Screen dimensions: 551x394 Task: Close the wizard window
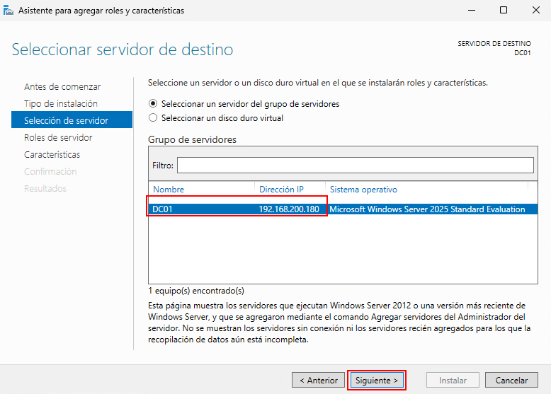pyautogui.click(x=535, y=11)
